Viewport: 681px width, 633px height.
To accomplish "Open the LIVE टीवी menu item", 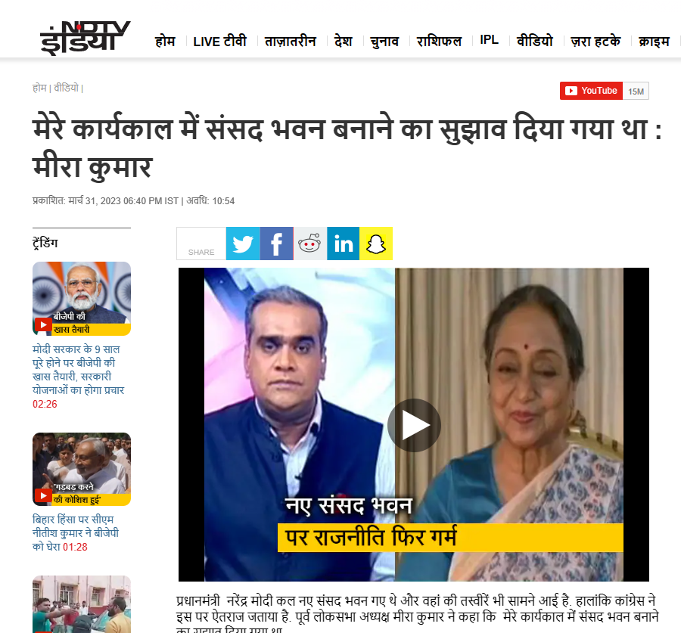I will tap(219, 42).
